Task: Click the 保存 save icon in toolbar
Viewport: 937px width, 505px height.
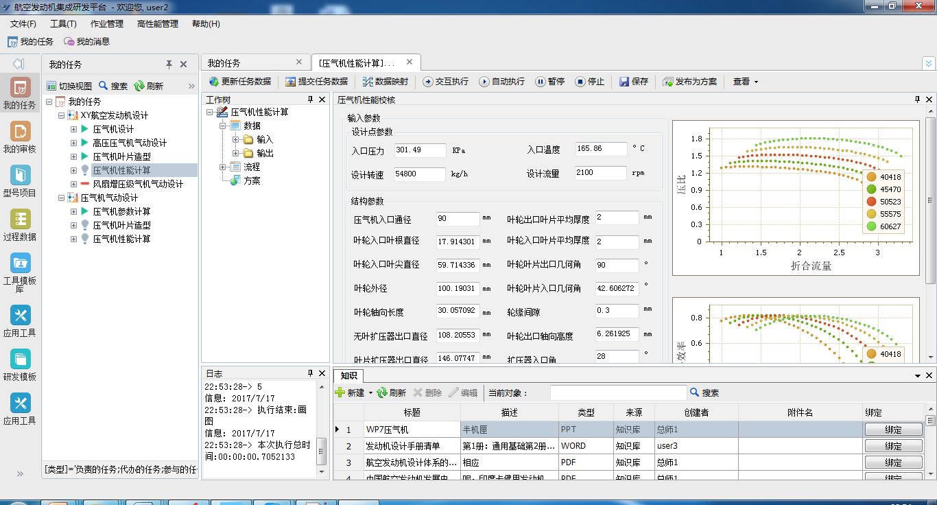Action: click(624, 82)
